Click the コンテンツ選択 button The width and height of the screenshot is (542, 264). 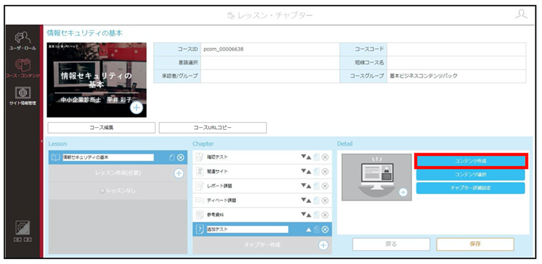point(470,175)
